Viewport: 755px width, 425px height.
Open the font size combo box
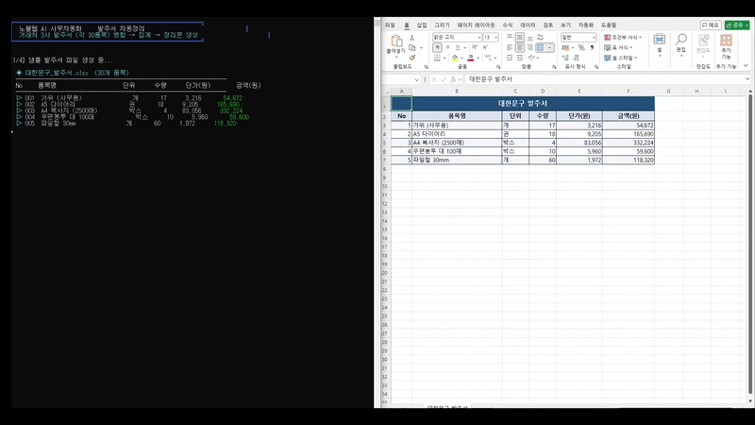coord(491,37)
